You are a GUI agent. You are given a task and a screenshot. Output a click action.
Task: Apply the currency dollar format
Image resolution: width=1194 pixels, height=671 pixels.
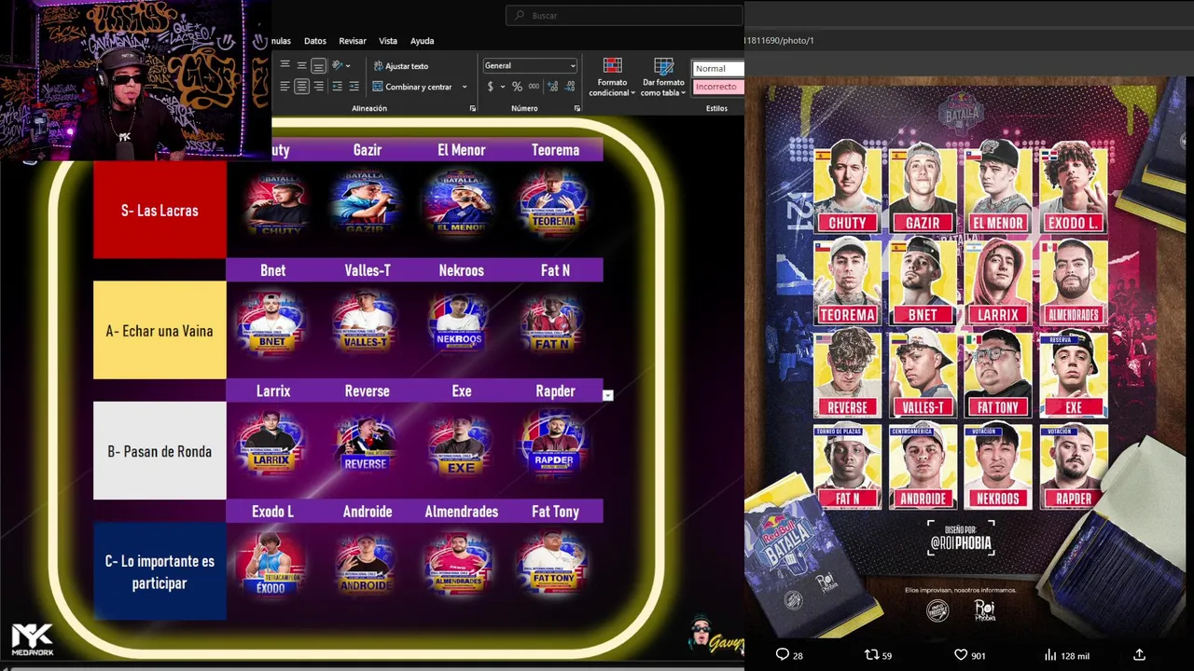click(491, 87)
